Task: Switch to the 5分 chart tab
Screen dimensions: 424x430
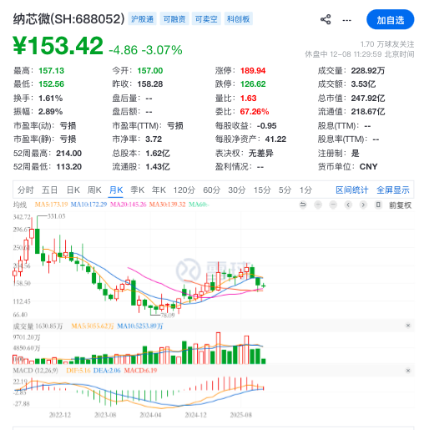Action: pyautogui.click(x=285, y=190)
